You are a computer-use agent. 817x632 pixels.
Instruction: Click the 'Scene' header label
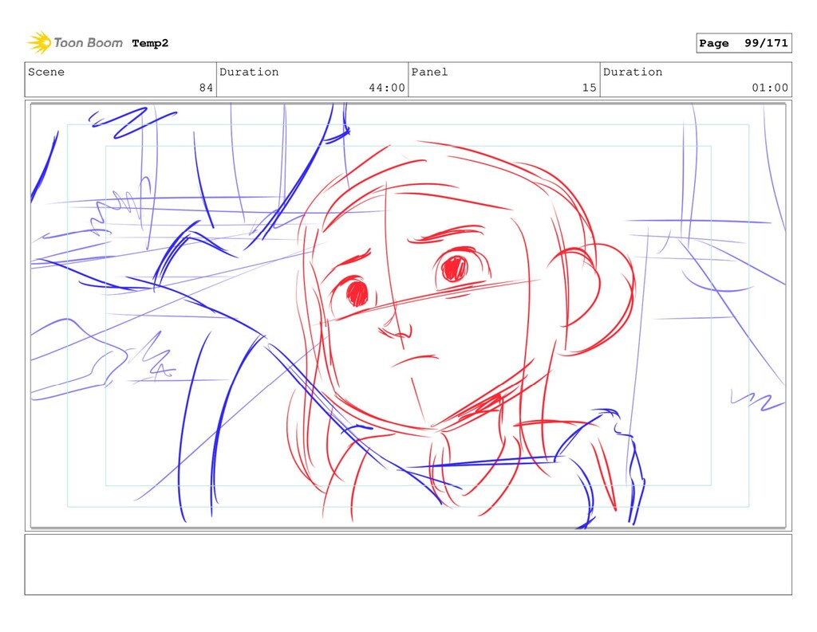[x=46, y=72]
